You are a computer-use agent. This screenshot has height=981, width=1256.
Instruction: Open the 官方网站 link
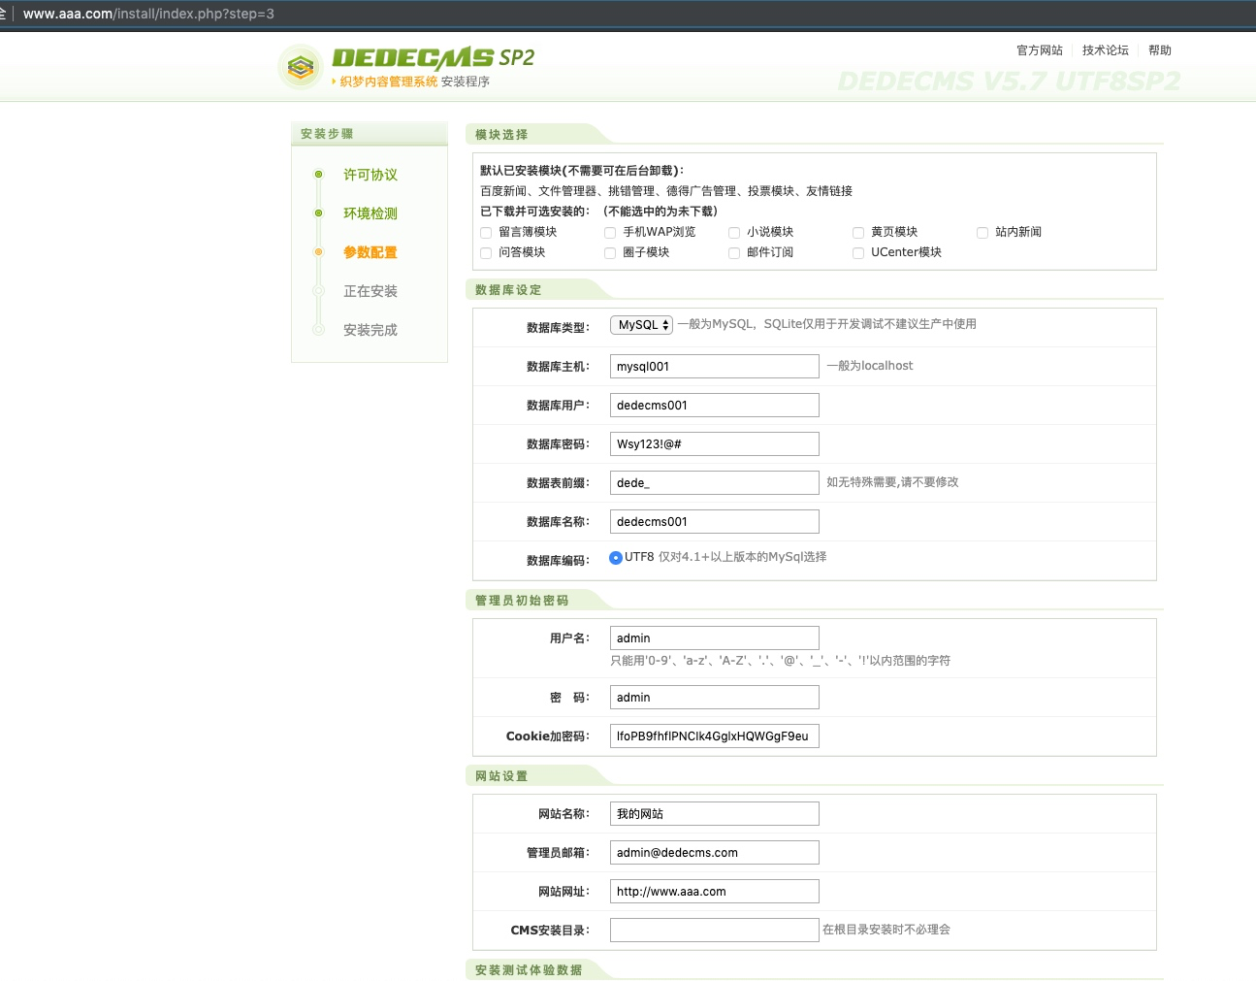pos(1040,50)
